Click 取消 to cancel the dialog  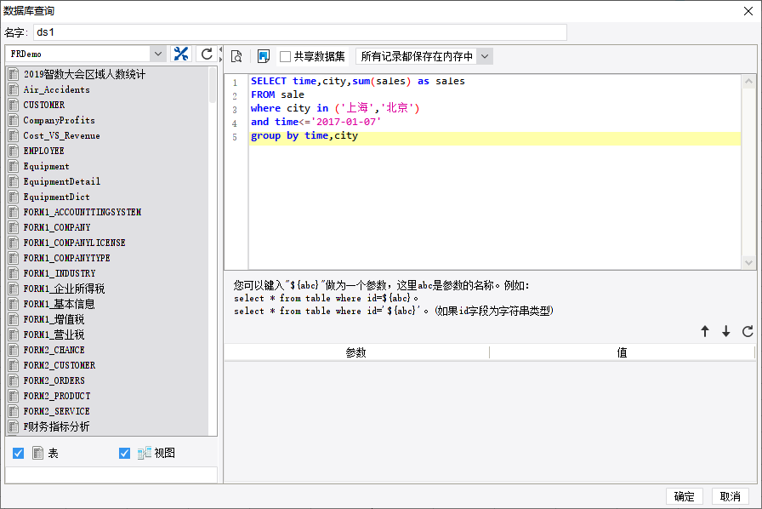point(730,496)
